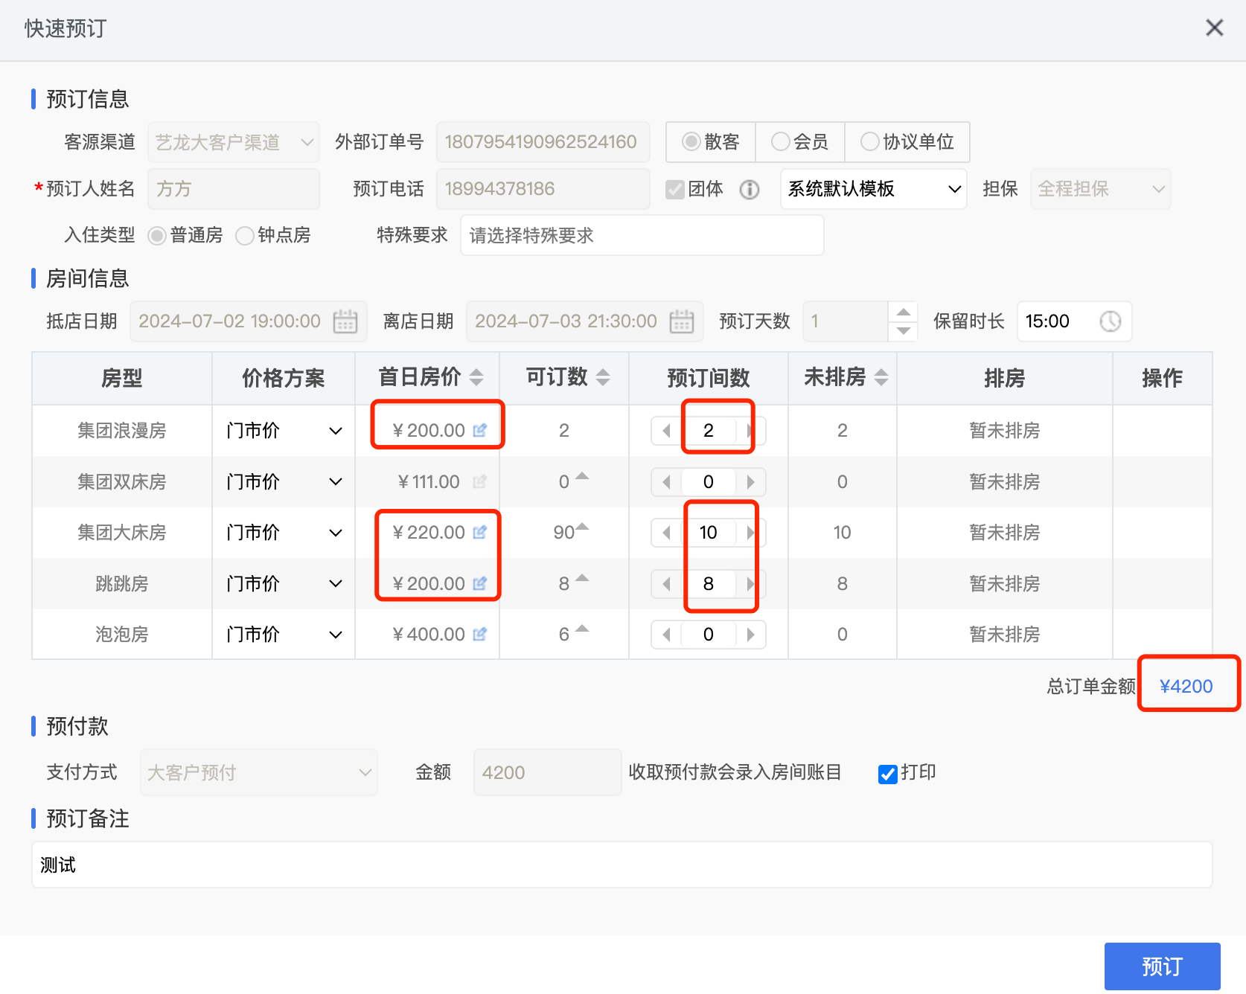The width and height of the screenshot is (1246, 994).
Task: Open the departure date calendar icon
Action: 681,321
